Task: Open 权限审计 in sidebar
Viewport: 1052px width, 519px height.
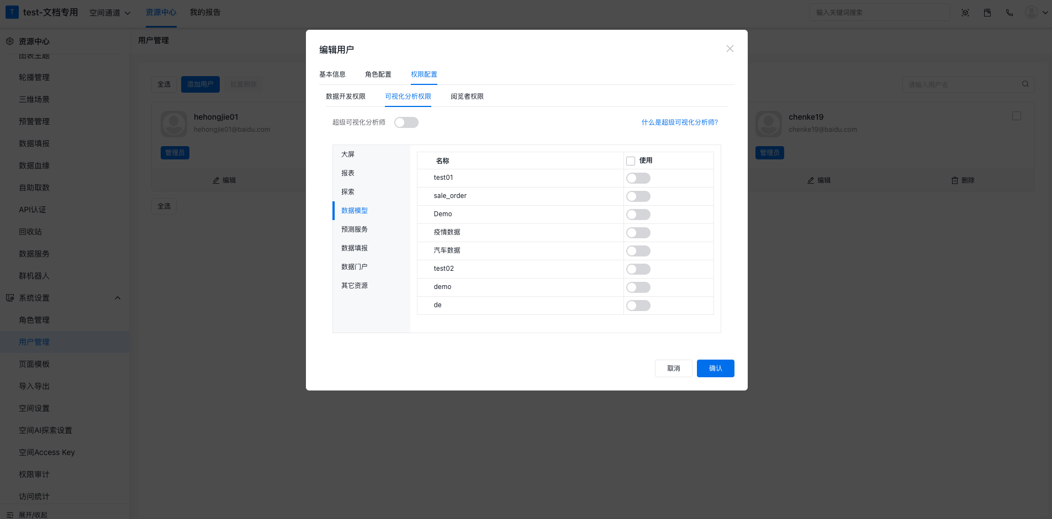Action: (65, 474)
